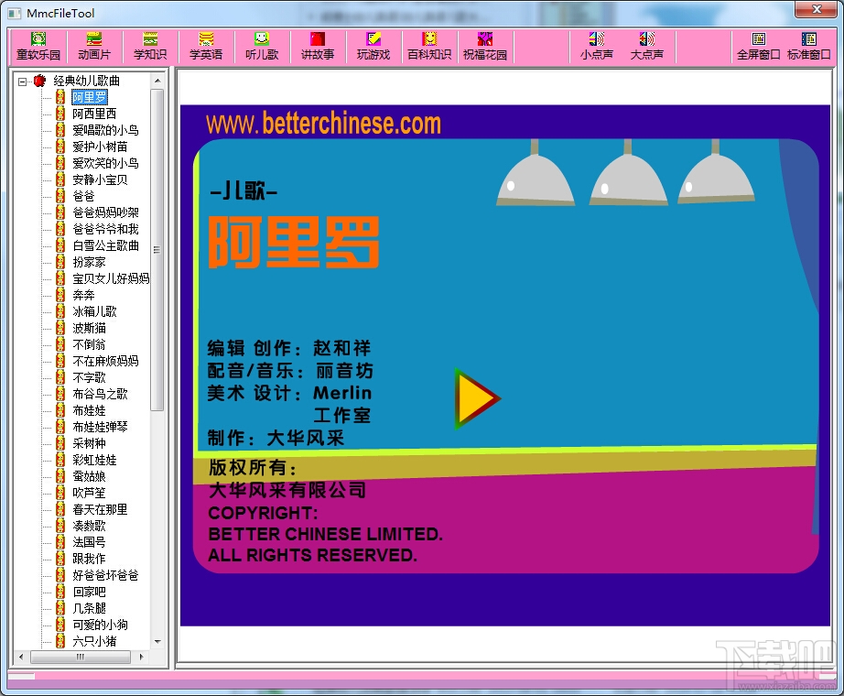Open the song 安静小宝贝
844x696 pixels.
click(x=100, y=179)
